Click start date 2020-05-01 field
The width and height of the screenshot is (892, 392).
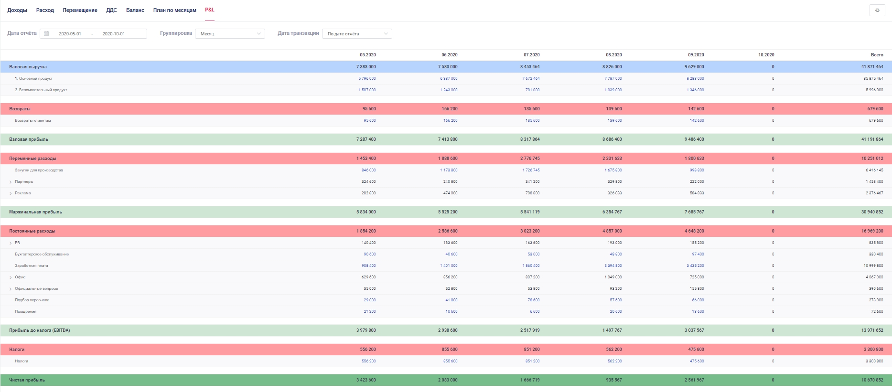(x=70, y=34)
